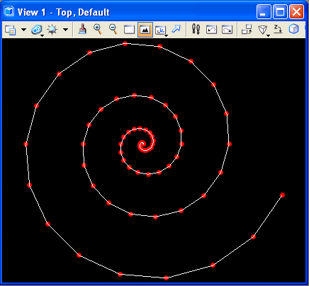This screenshot has height=286, width=309.
Task: Click the Adjust View Brightness sun icon
Action: point(52,30)
